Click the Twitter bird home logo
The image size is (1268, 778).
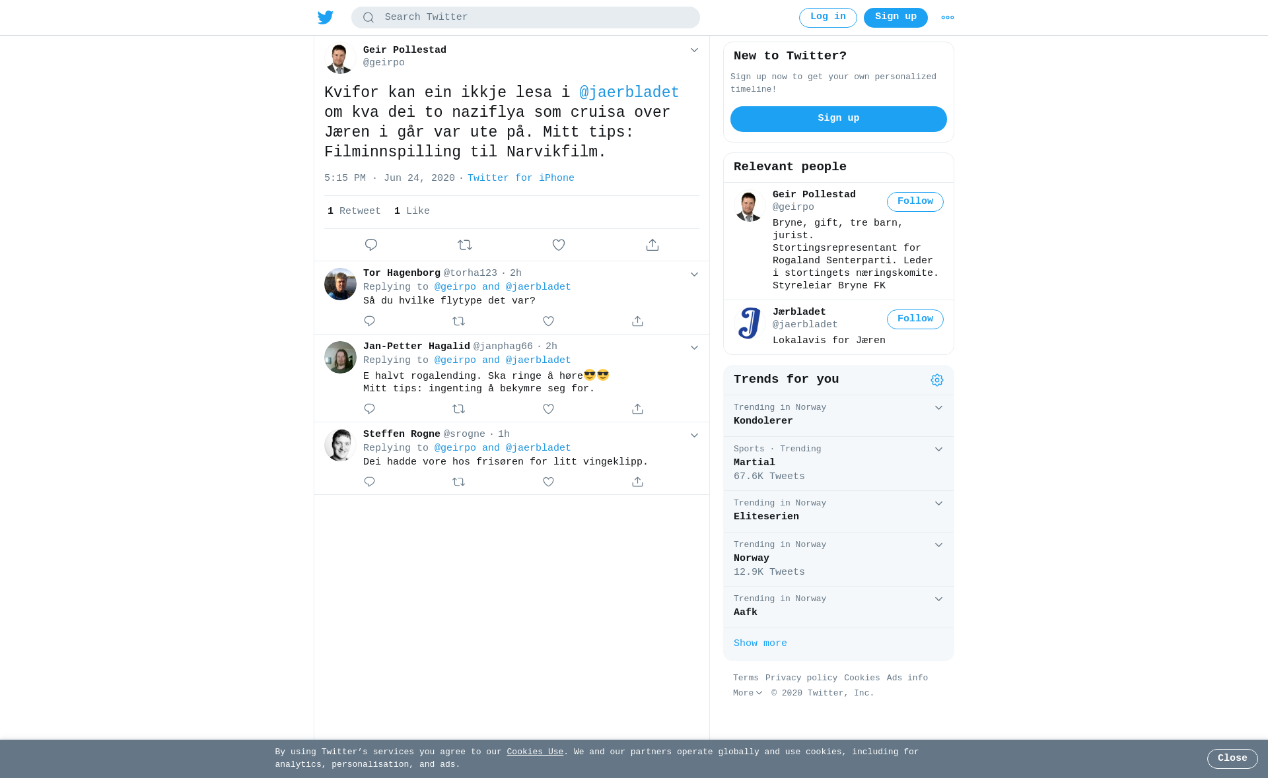(326, 17)
